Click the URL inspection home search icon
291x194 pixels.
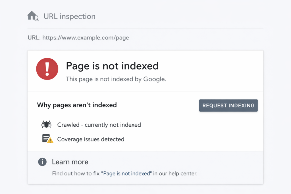(x=33, y=16)
